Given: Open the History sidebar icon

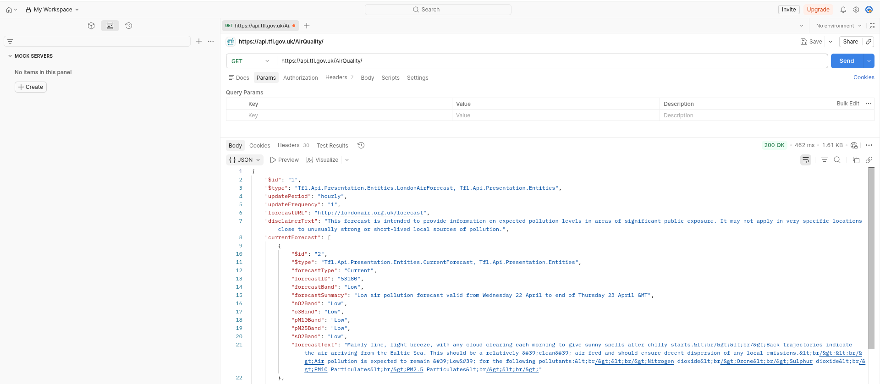Looking at the screenshot, I should tap(129, 26).
